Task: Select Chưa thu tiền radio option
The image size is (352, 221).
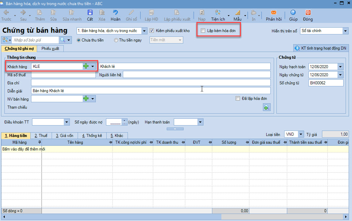Action: [x=79, y=40]
